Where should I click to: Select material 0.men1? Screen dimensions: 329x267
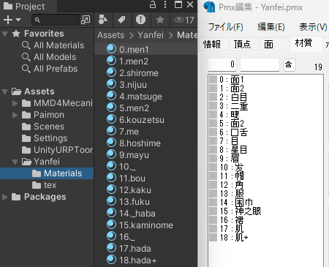[145, 50]
